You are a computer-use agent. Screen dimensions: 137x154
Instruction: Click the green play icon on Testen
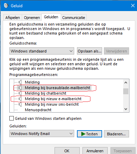click(83, 134)
